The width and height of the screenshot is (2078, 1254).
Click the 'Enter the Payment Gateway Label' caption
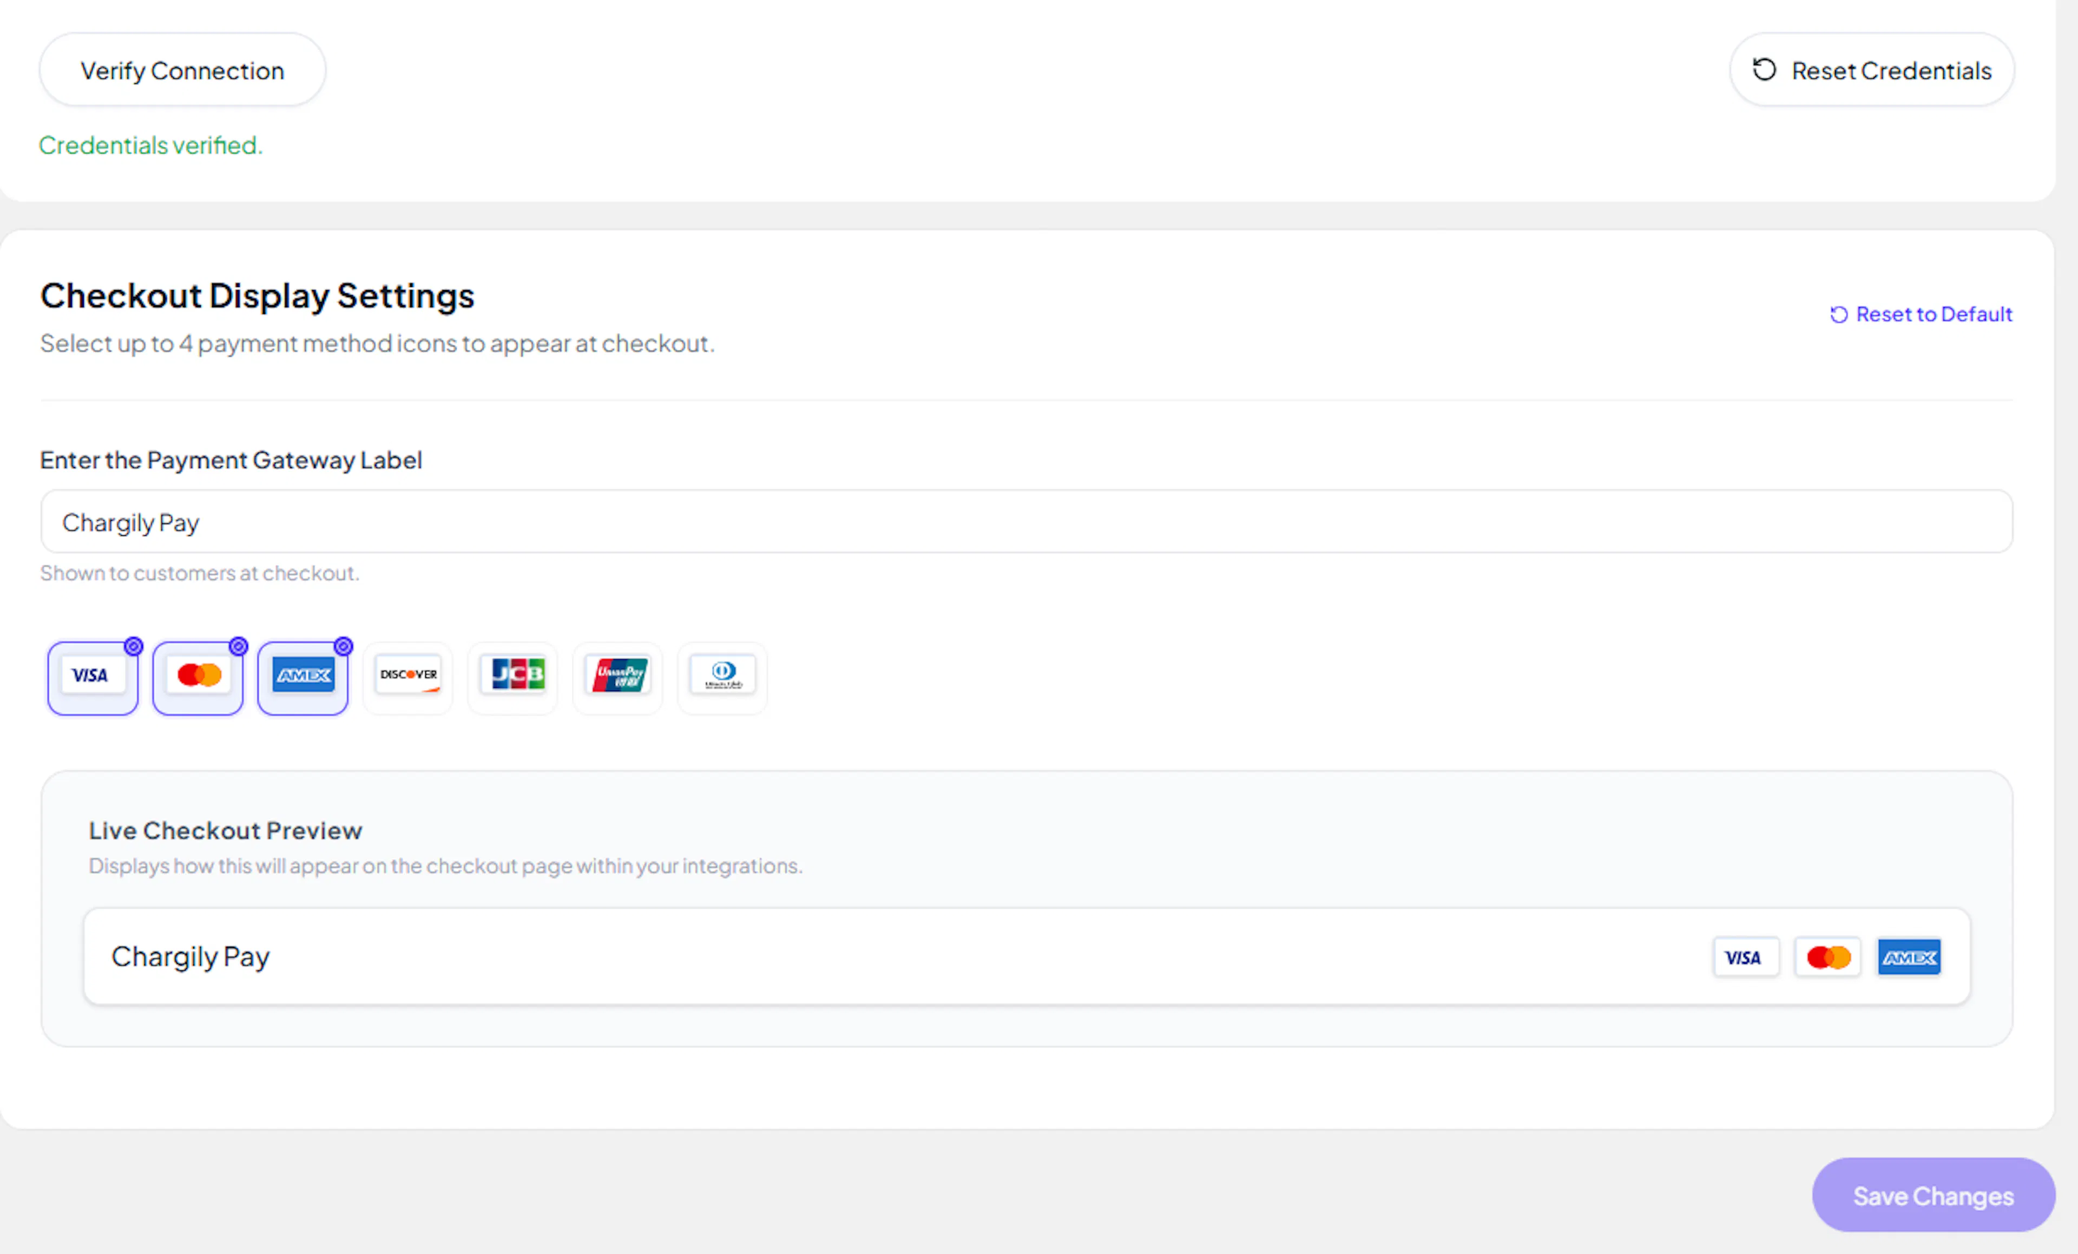[231, 461]
